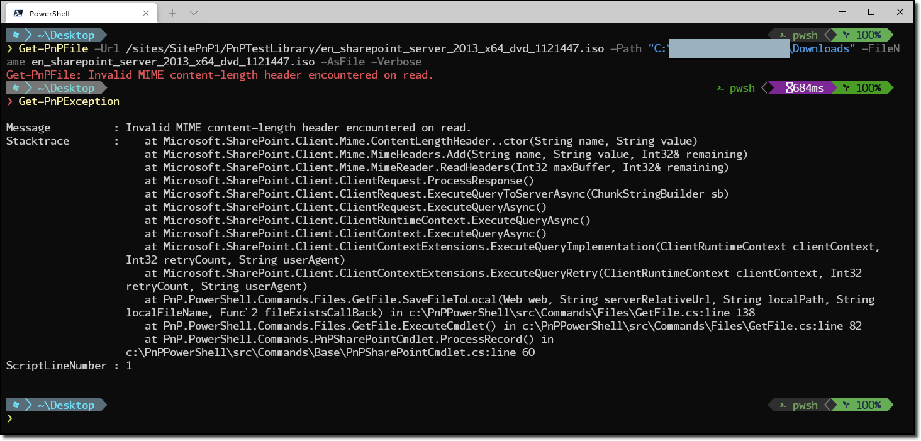The width and height of the screenshot is (921, 441).
Task: Click the Windows logo in the top Desktop prompt
Action: [x=14, y=35]
